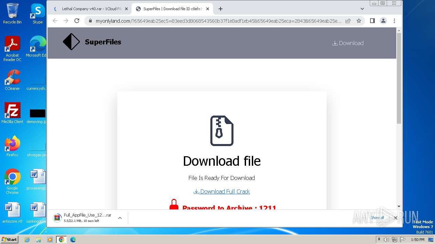Open Edge from the taskbar
Image resolution: width=435 pixels, height=244 pixels.
pos(73,240)
